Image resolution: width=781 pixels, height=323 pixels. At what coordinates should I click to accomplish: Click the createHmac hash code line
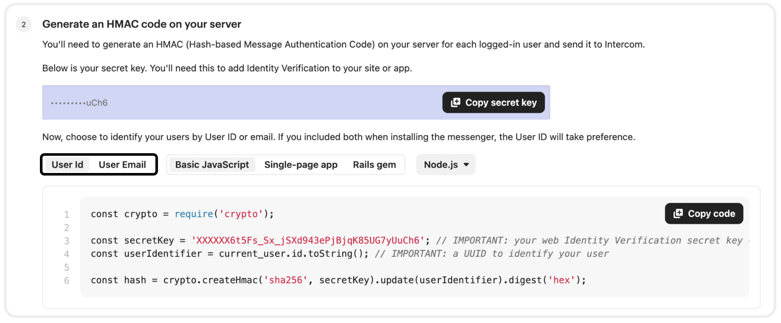click(x=338, y=280)
